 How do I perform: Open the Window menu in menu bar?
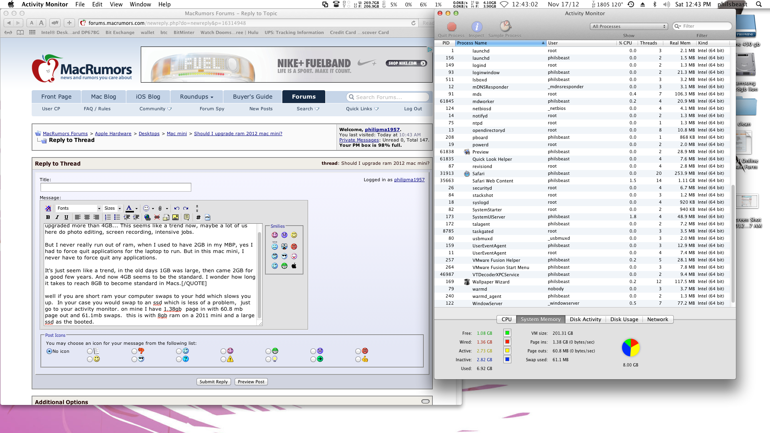pyautogui.click(x=140, y=4)
